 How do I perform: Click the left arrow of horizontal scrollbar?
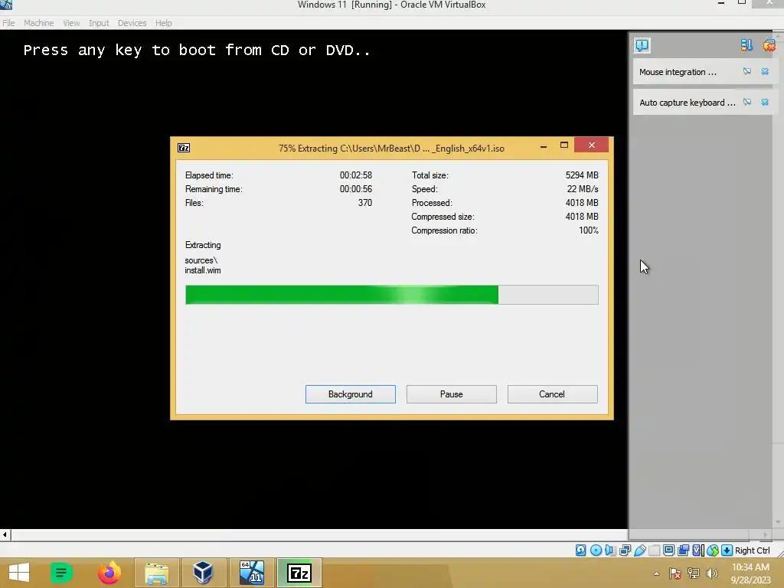coord(5,534)
